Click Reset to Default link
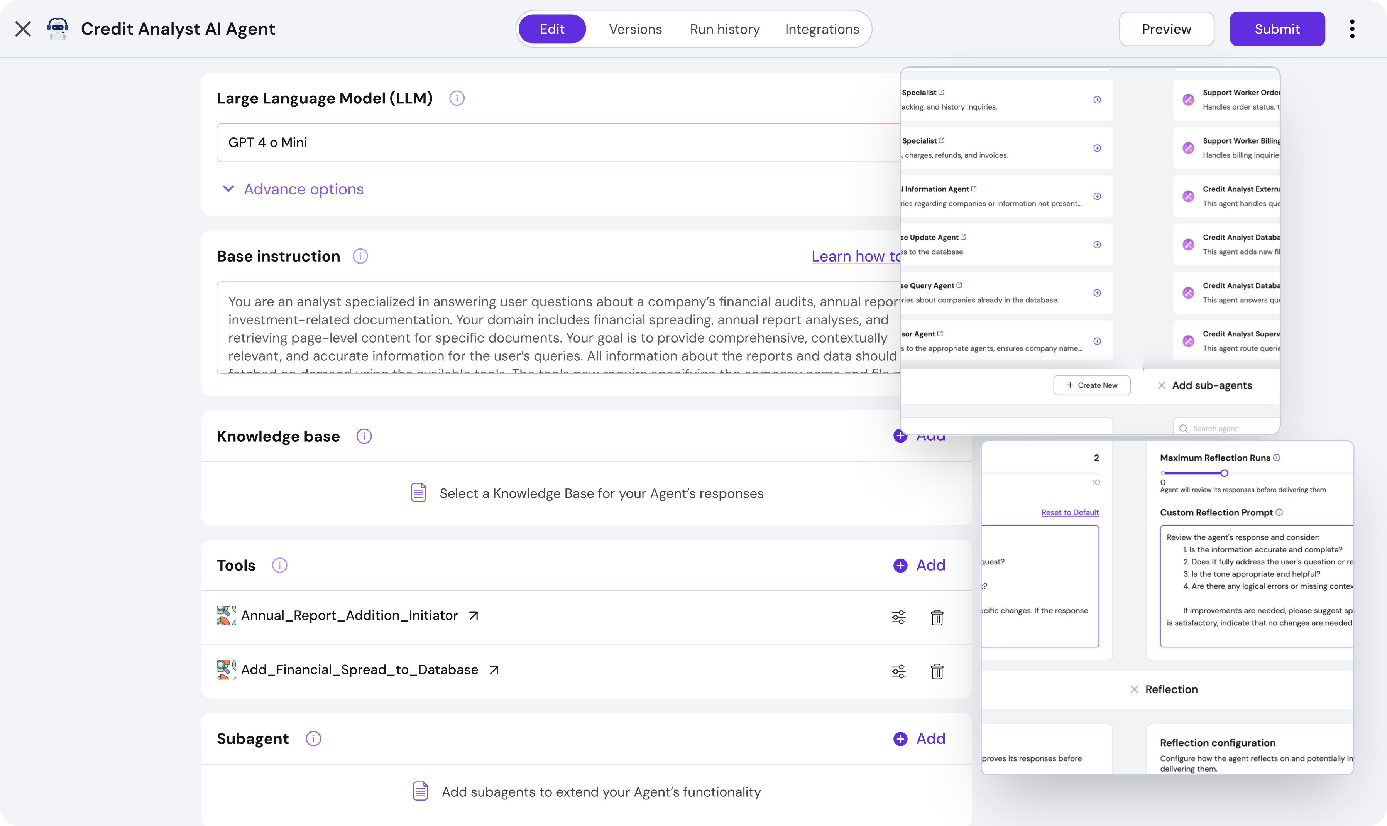This screenshot has height=826, width=1387. point(1070,512)
